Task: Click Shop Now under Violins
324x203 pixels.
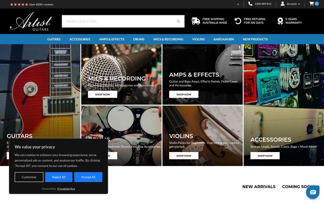Action: click(184, 156)
